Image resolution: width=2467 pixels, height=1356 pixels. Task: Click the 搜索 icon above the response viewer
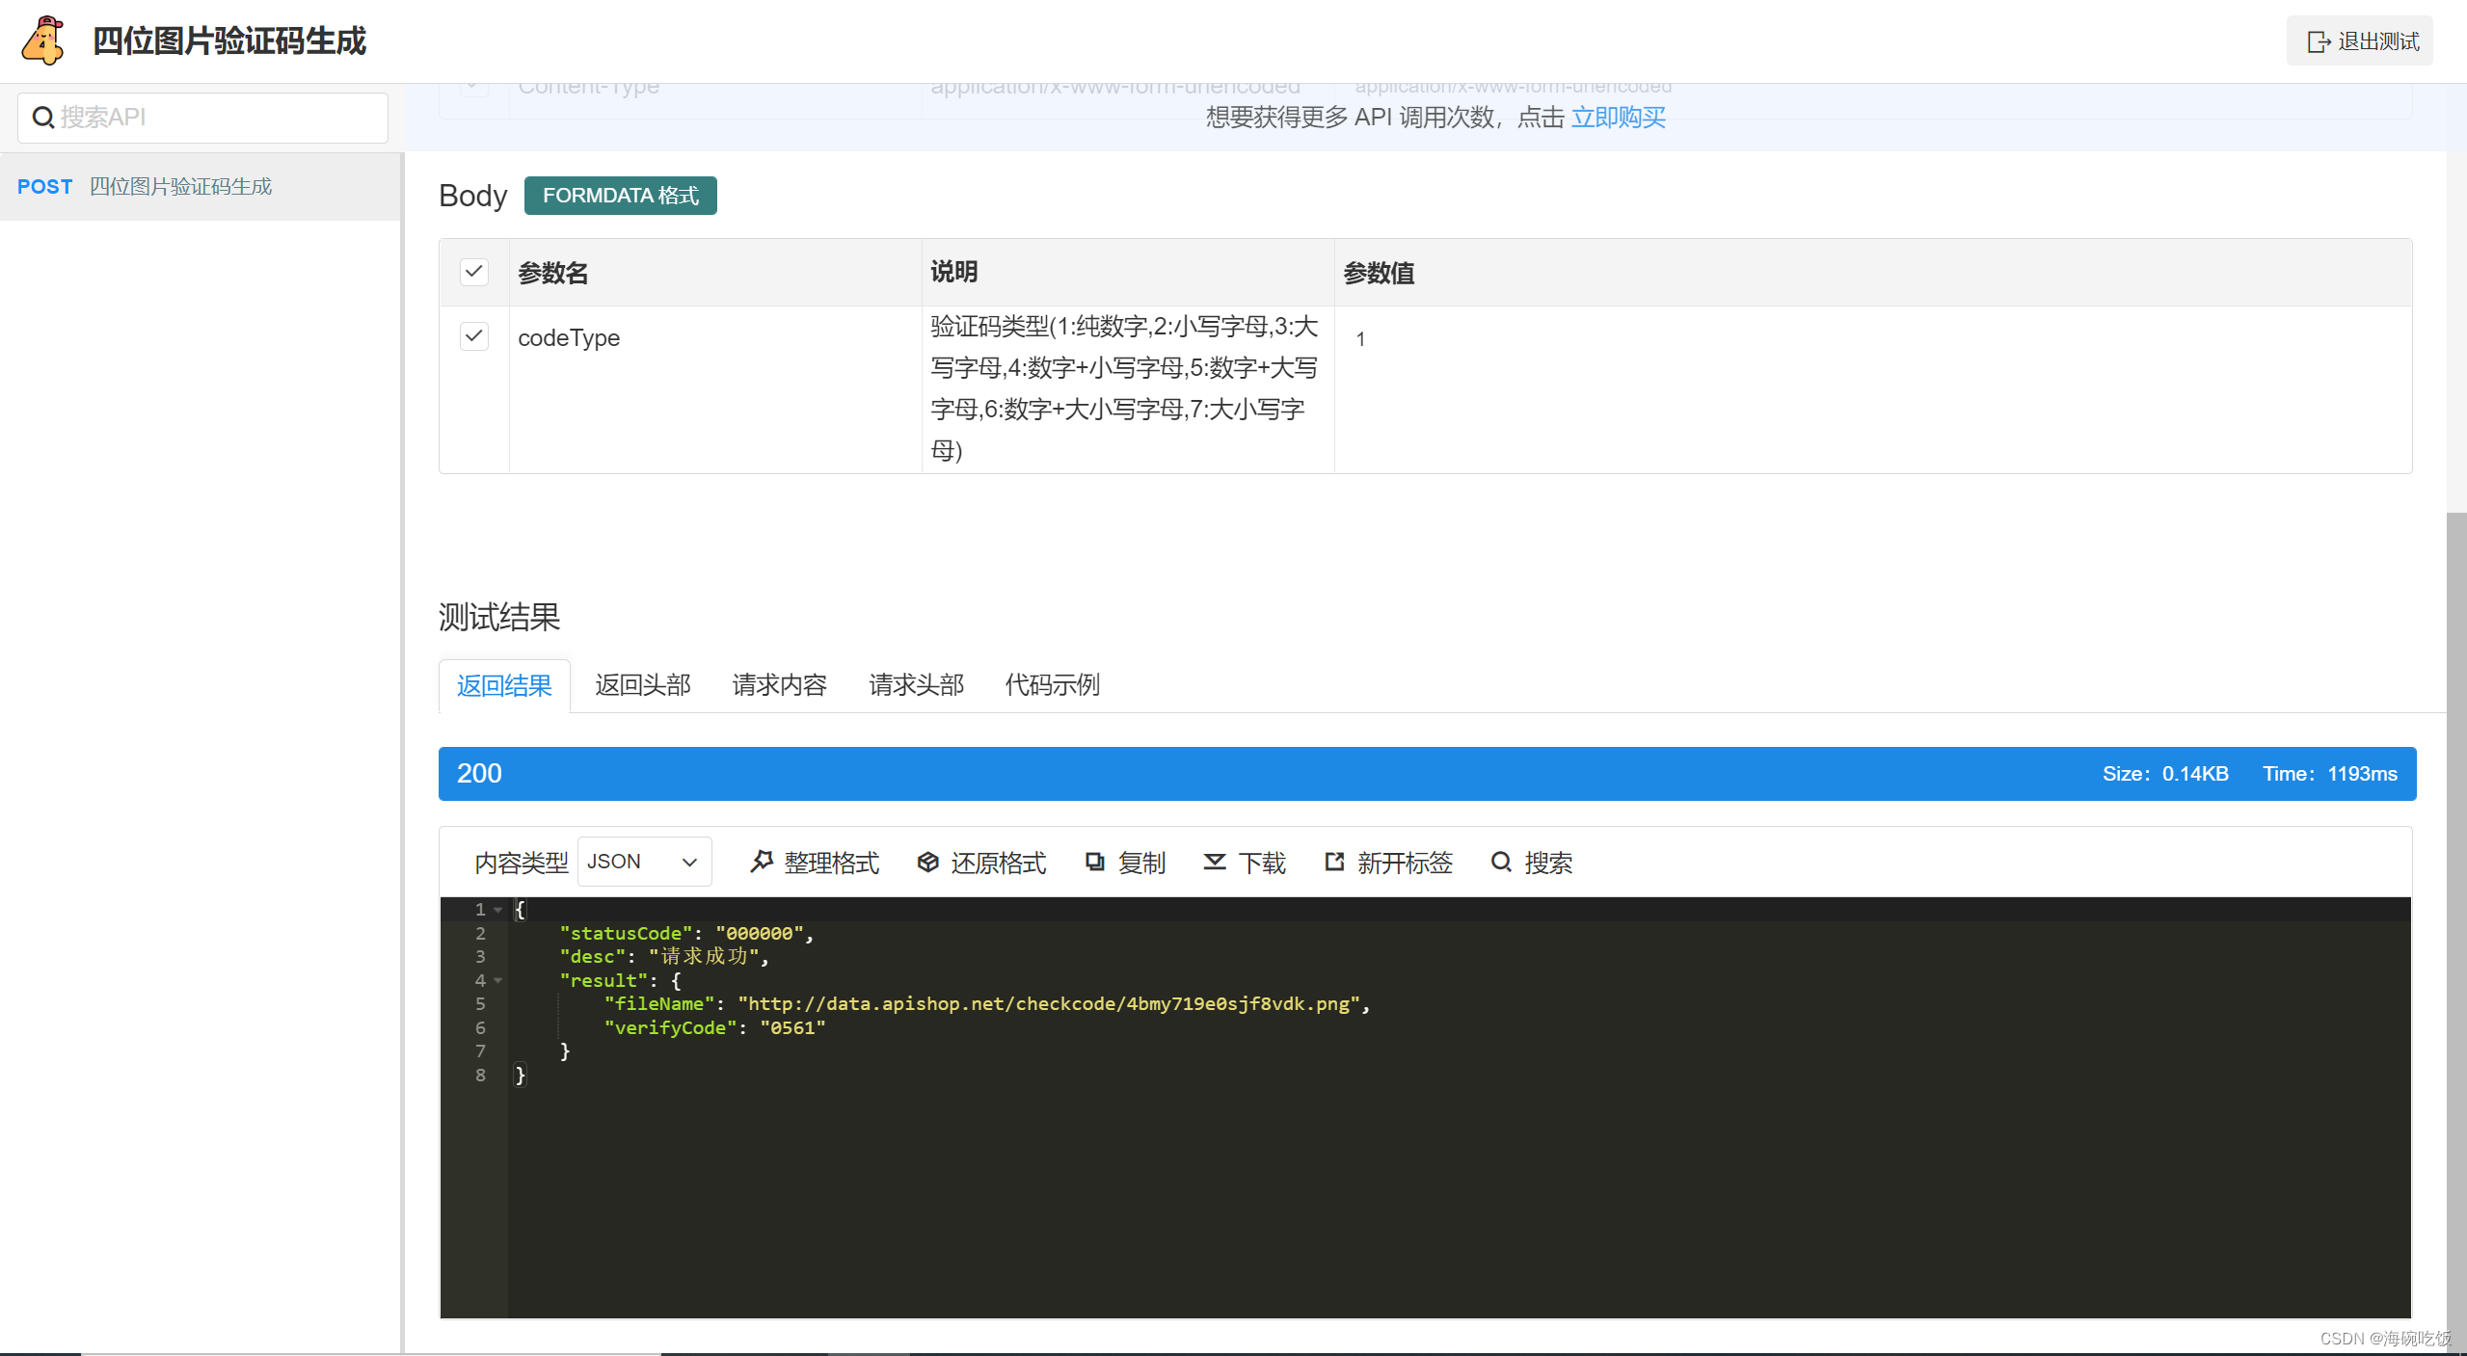click(1502, 863)
